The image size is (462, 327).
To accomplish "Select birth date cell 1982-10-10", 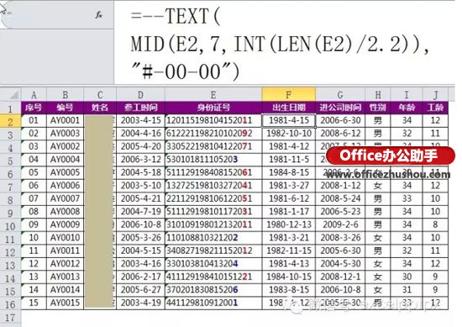I will click(289, 134).
